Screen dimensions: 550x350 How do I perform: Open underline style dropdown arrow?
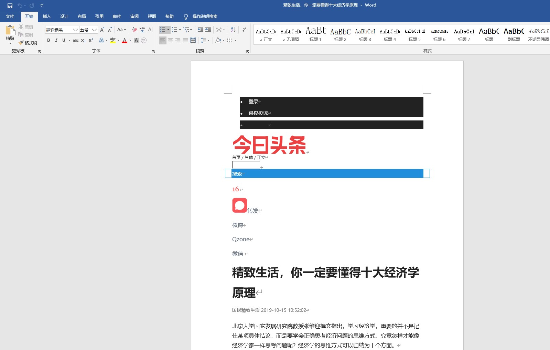[69, 40]
